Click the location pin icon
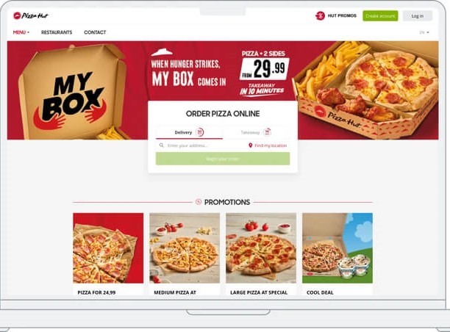This screenshot has width=450, height=332. click(250, 145)
